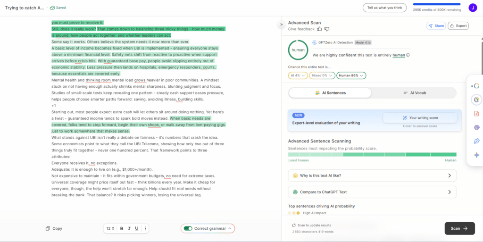Click the thumbs down feedback icon
Image resolution: width=483 pixels, height=242 pixels.
click(x=327, y=29)
